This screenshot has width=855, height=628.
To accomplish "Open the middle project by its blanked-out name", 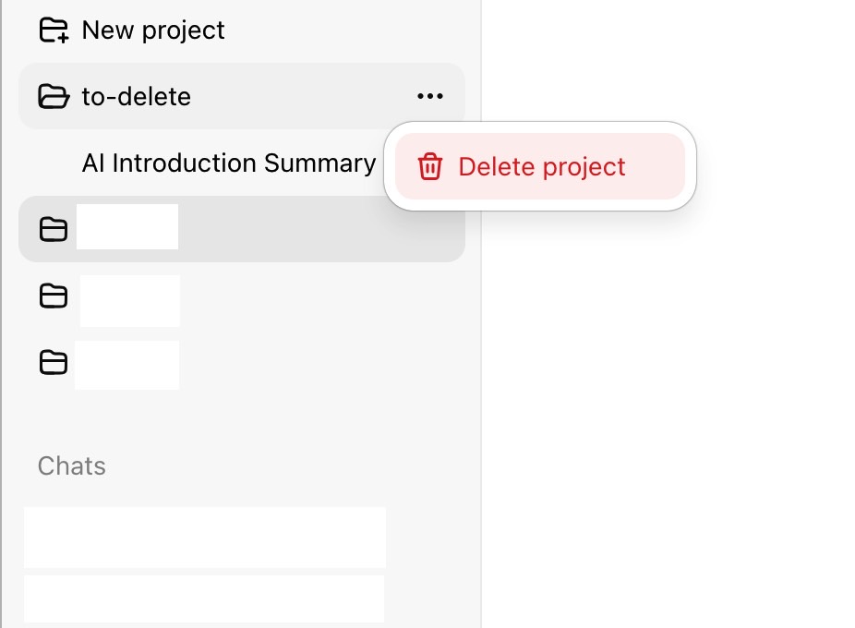I will coord(130,301).
